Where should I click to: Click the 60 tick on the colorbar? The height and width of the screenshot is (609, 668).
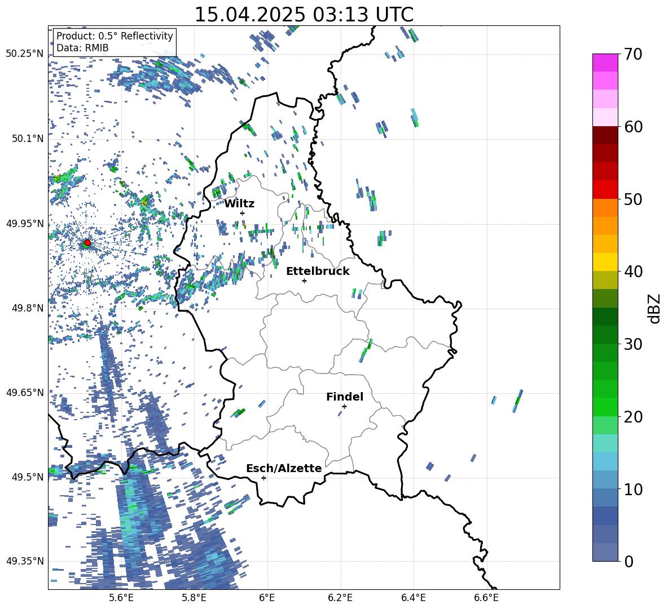[x=632, y=127]
